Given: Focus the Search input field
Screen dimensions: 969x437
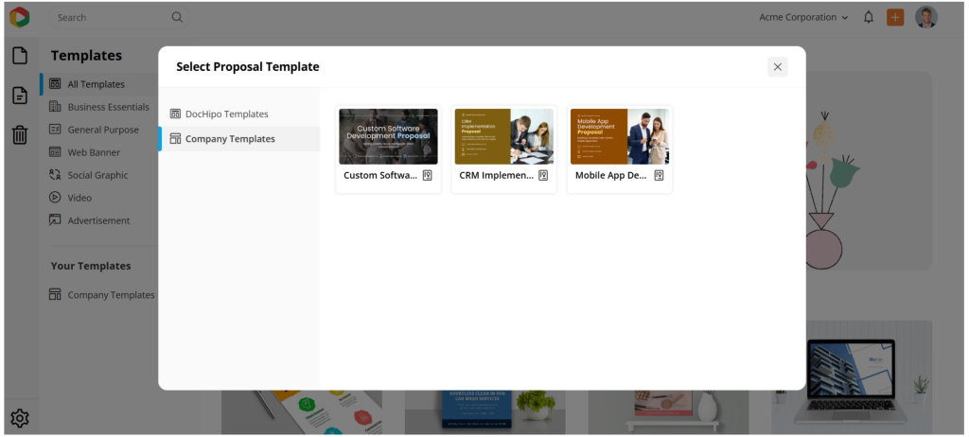Looking at the screenshot, I should [118, 17].
